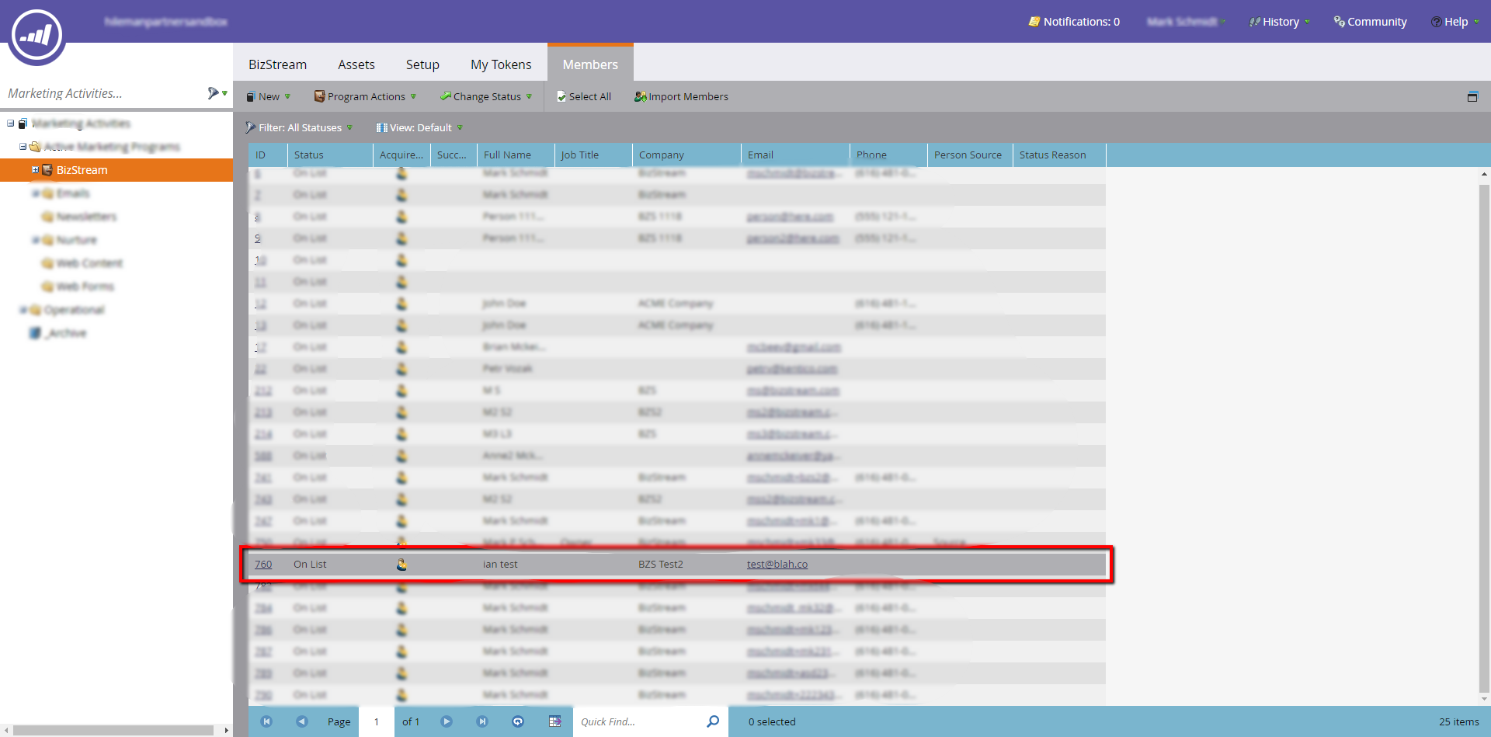Switch to the My Tokens tab
The width and height of the screenshot is (1491, 737).
[501, 64]
